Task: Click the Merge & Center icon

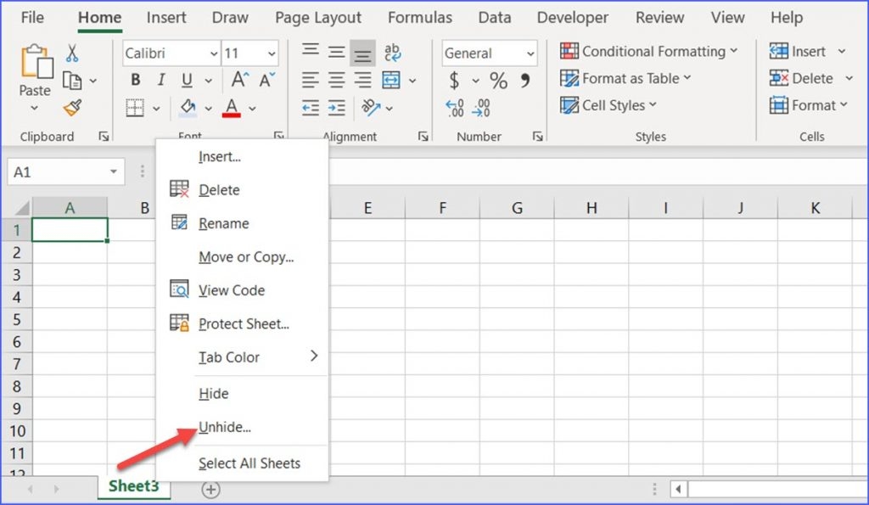Action: (x=391, y=81)
